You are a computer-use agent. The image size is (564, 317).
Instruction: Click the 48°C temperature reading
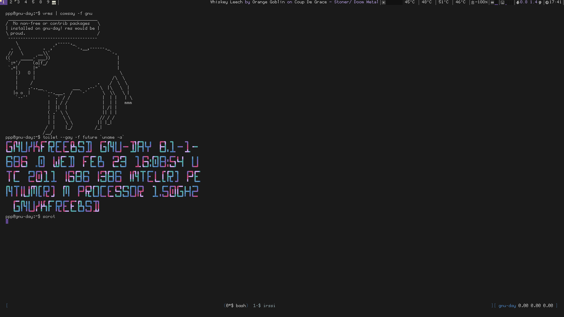tap(427, 2)
